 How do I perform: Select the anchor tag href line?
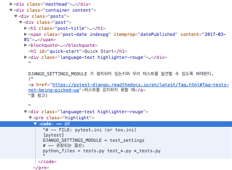129,87
